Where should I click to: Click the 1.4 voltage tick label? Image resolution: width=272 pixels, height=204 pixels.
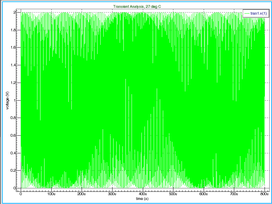coord(13,65)
